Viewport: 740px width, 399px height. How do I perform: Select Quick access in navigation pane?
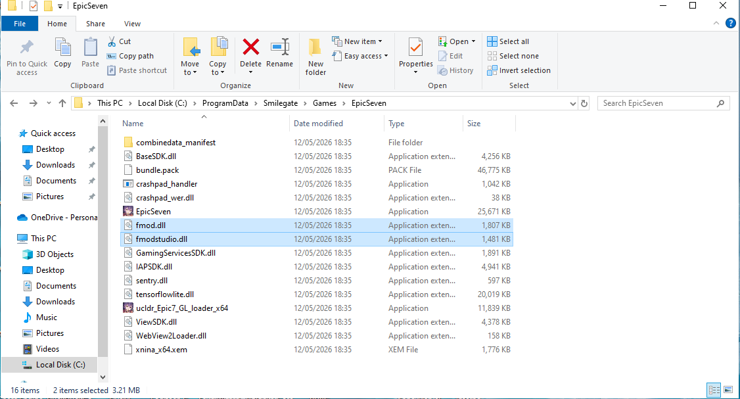click(53, 133)
